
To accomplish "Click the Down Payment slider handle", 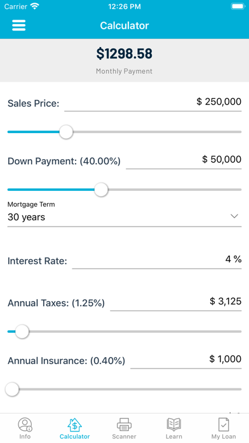I will click(101, 190).
